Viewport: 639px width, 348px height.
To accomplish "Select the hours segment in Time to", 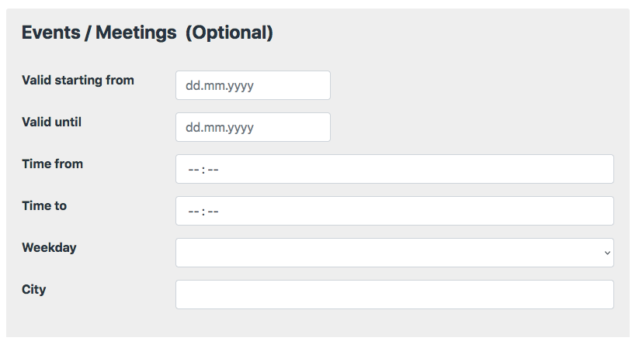I will tap(193, 212).
